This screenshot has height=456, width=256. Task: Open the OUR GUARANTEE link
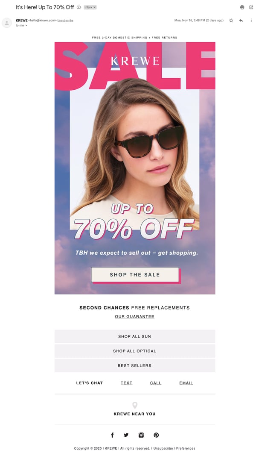point(135,316)
